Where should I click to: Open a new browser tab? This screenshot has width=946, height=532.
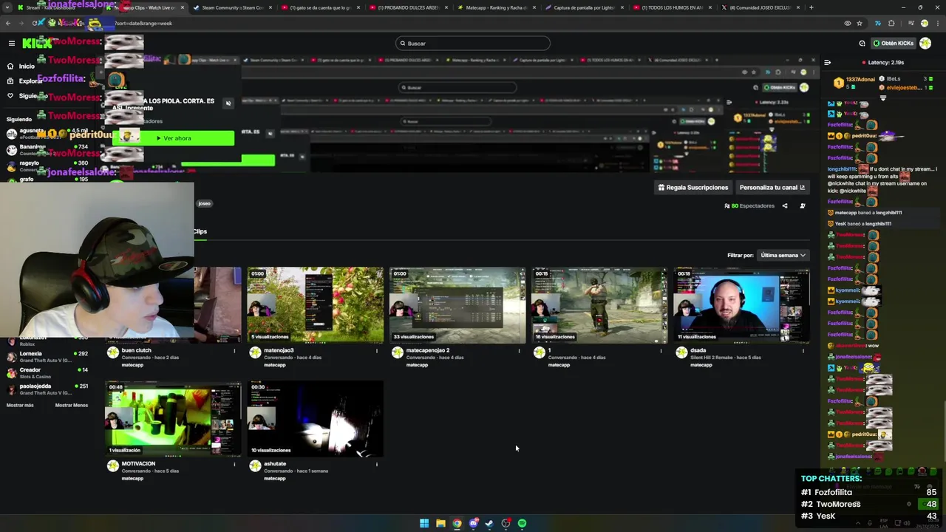tap(811, 7)
